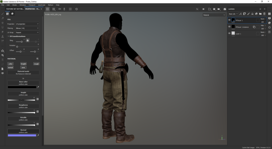Delete the selected layer with trash icon
272x149 pixels.
pos(264,14)
